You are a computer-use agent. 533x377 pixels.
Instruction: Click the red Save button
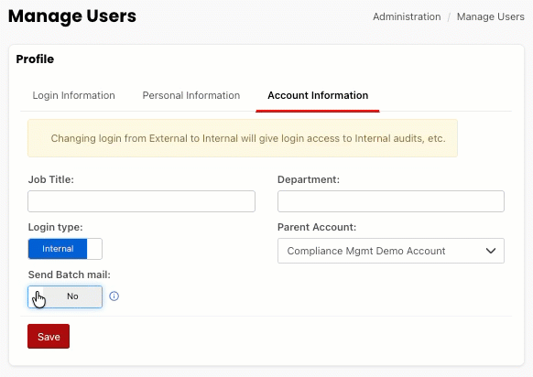click(x=49, y=336)
